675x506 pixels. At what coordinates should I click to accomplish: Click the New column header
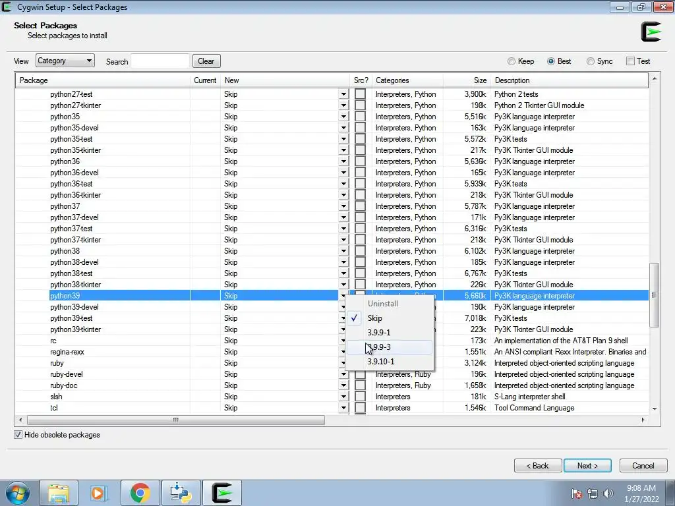pyautogui.click(x=285, y=80)
